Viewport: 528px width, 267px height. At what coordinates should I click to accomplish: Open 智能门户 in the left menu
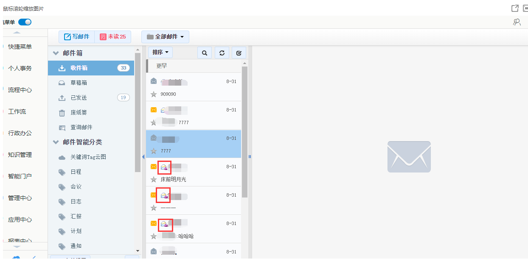[x=20, y=176]
